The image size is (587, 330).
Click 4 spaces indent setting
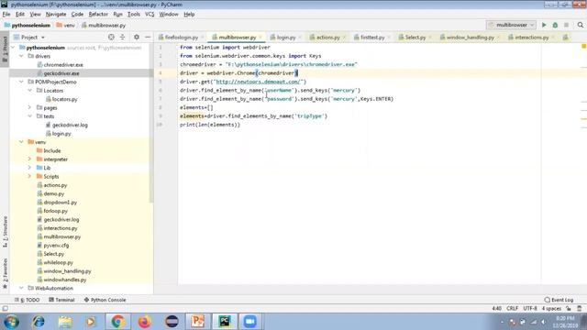[551, 309]
